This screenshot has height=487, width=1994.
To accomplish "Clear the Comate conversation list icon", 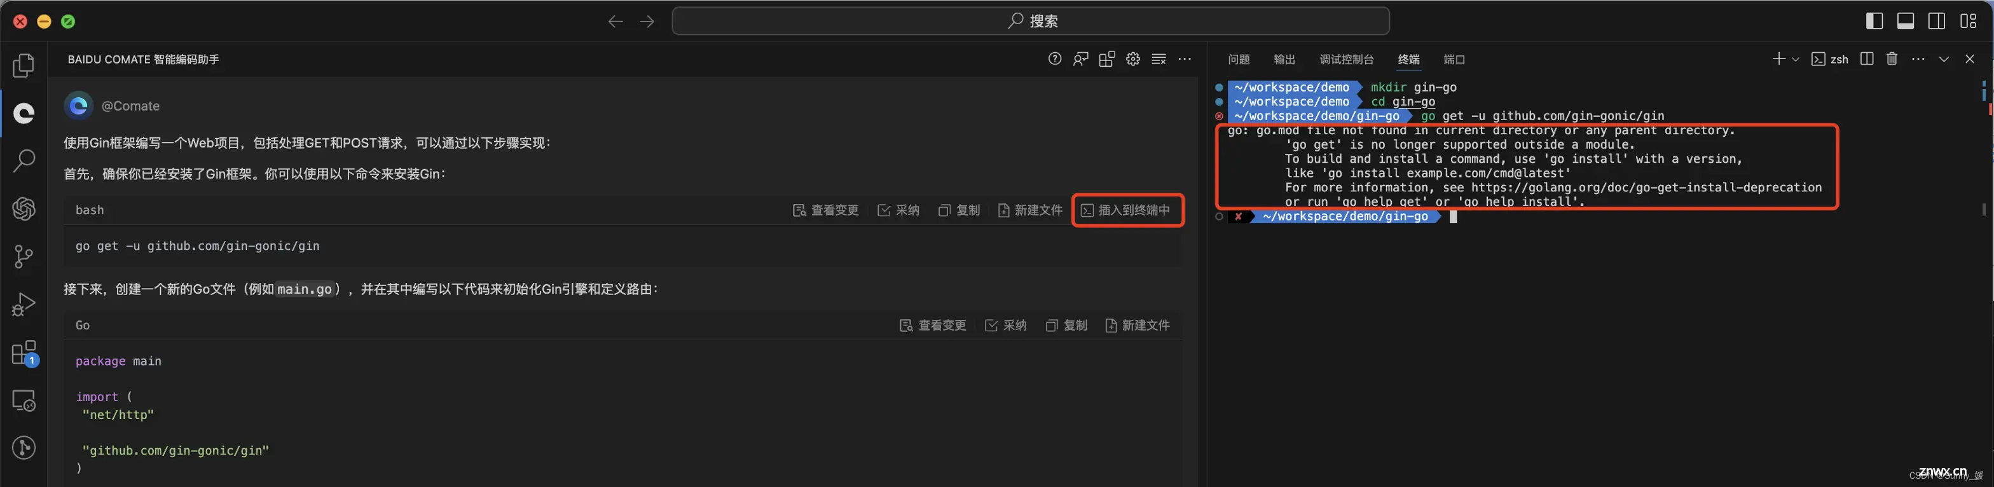I will [1159, 59].
